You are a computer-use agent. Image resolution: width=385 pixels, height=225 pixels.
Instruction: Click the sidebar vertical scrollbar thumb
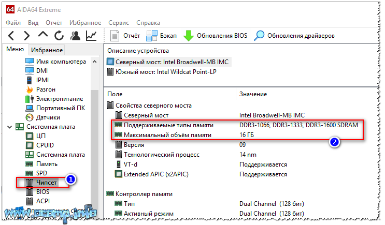94,147
